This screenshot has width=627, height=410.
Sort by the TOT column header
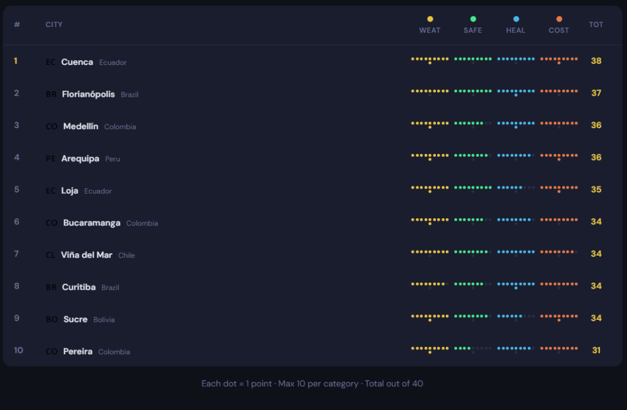(x=596, y=25)
